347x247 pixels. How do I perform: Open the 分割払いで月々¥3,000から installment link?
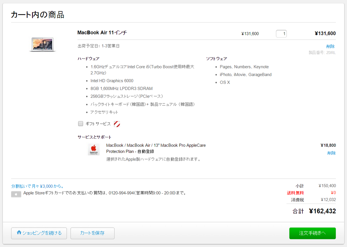click(x=38, y=186)
